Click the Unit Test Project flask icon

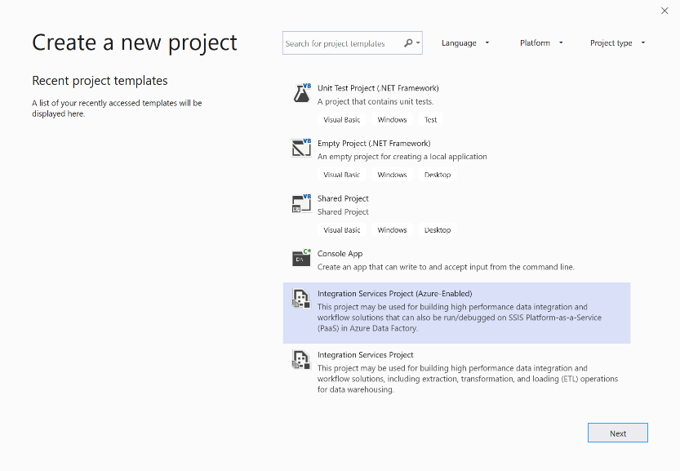[x=302, y=93]
